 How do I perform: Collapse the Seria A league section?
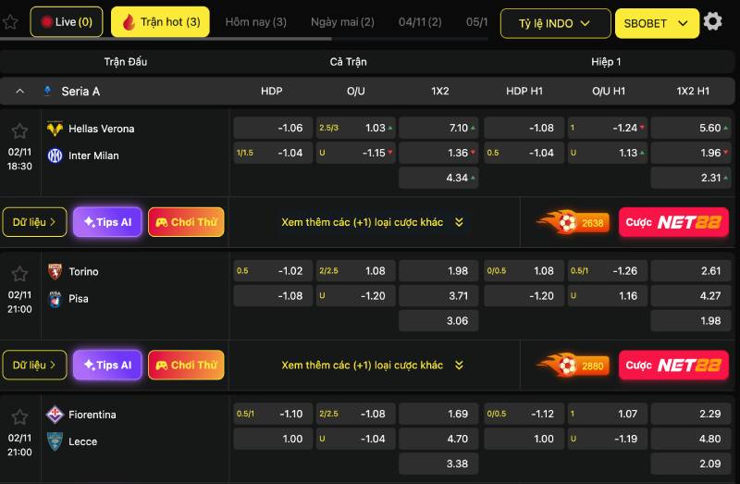tap(19, 92)
